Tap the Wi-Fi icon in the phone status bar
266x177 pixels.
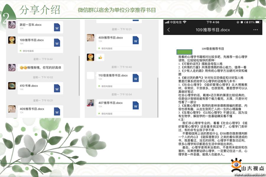pos(185,22)
